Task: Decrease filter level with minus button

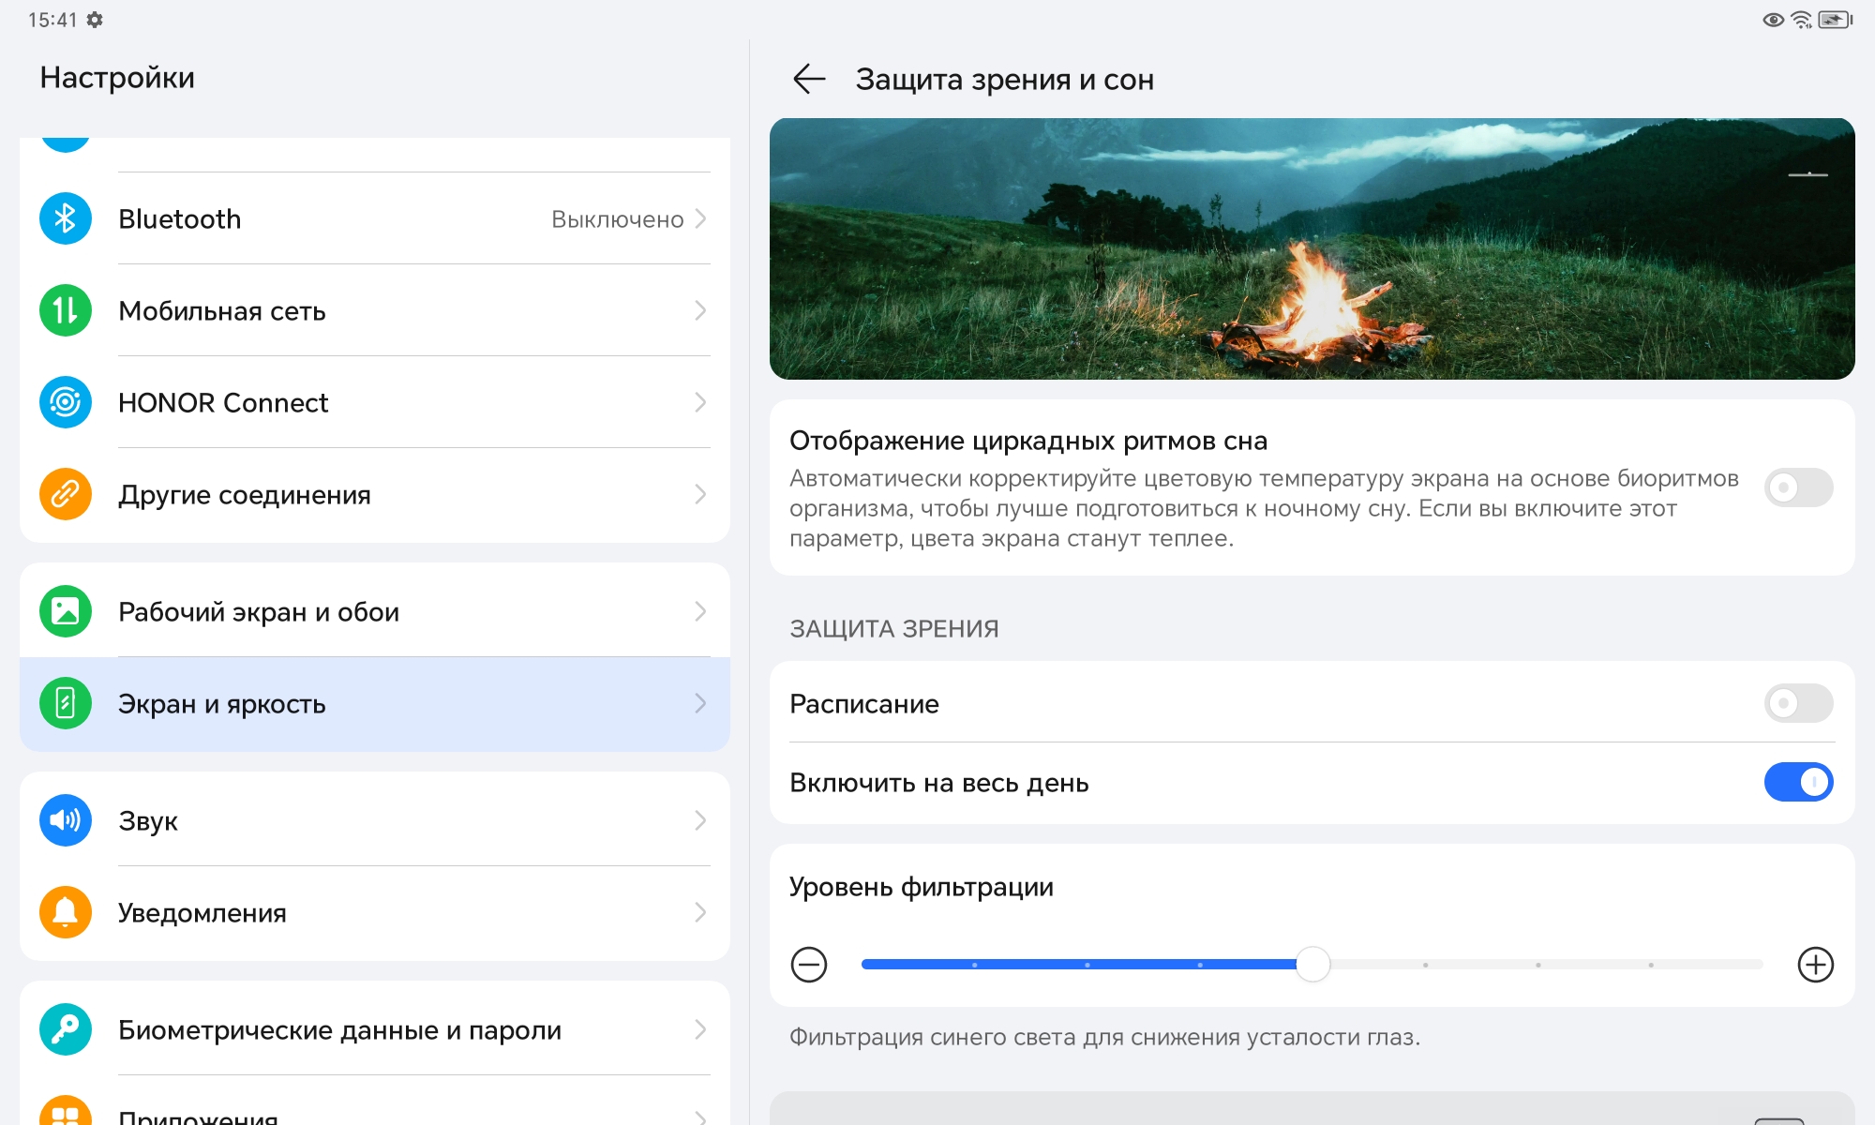Action: (x=808, y=965)
